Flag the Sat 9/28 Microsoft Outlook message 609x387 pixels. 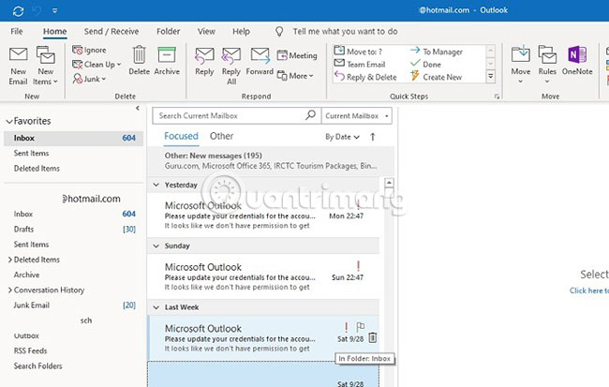point(361,327)
